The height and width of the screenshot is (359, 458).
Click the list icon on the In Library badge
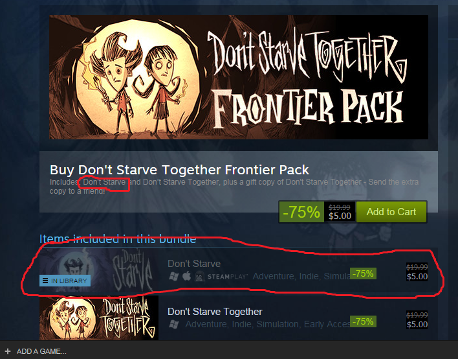pos(45,281)
